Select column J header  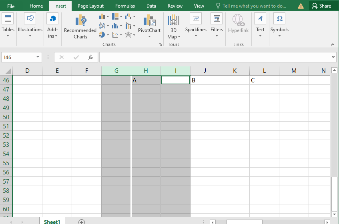pyautogui.click(x=205, y=71)
